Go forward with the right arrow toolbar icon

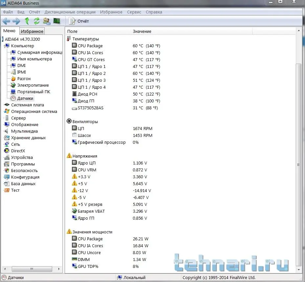(16, 21)
